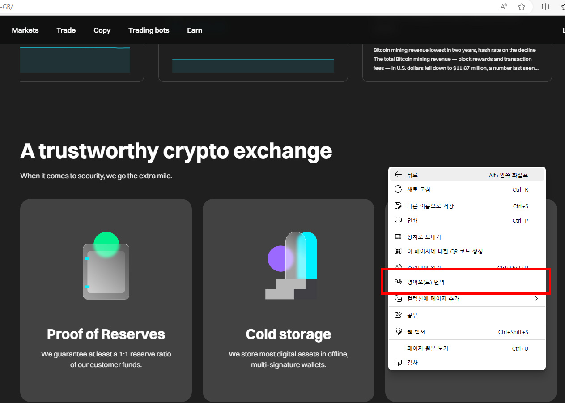The width and height of the screenshot is (565, 403).
Task: Select 페이지 원본 보기 view source
Action: click(x=467, y=348)
